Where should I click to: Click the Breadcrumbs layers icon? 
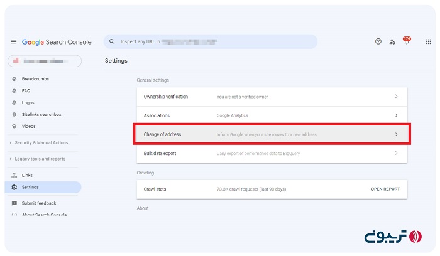14,79
